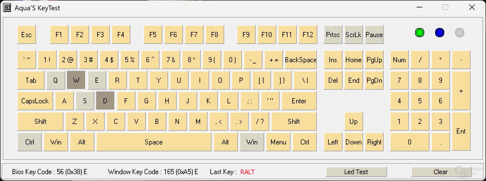Image resolution: width=486 pixels, height=181 pixels.
Task: Click the ScrLk key
Action: [x=354, y=35]
